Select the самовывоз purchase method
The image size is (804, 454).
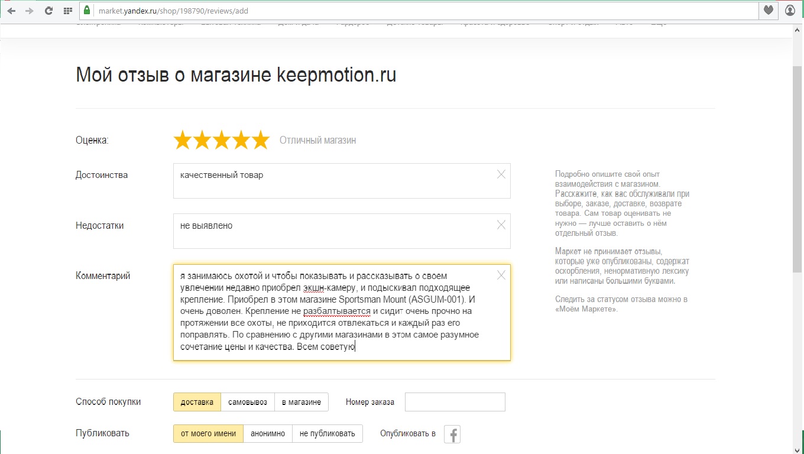tap(248, 402)
